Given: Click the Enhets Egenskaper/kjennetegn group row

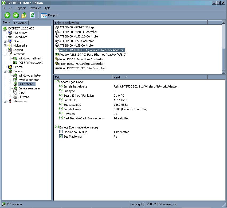Looking at the screenshot, I should tap(79, 127).
